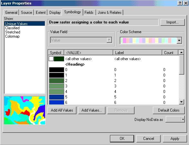The image size is (189, 145).
Task: Click the green swatch for value 4
Action: pyautogui.click(x=56, y=92)
